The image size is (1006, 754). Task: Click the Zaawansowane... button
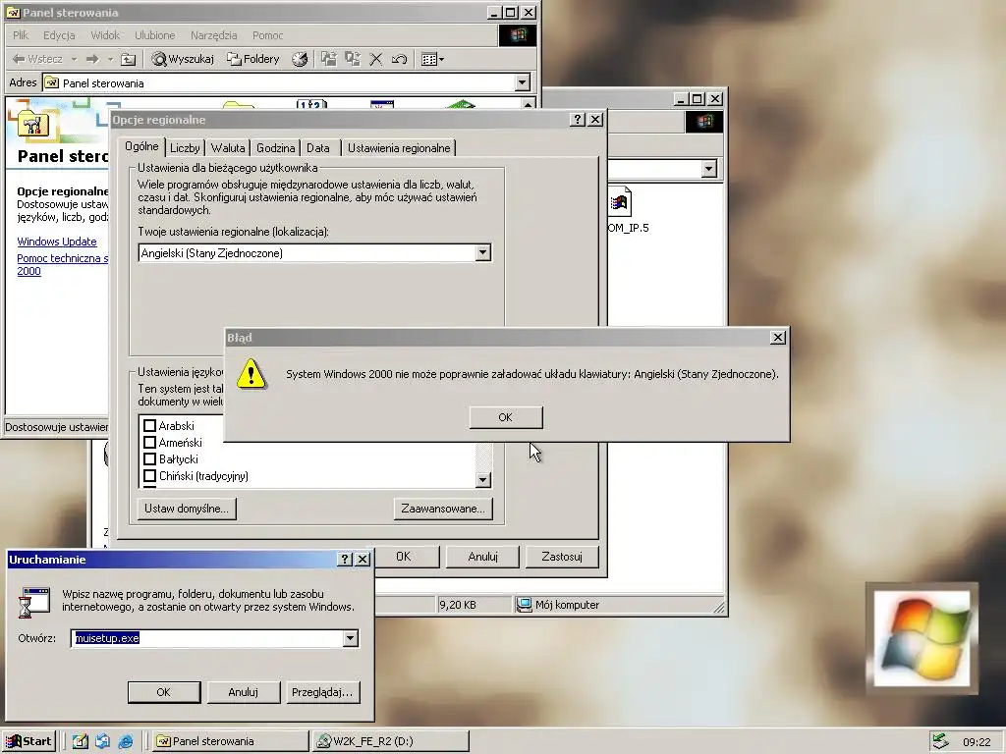click(443, 509)
